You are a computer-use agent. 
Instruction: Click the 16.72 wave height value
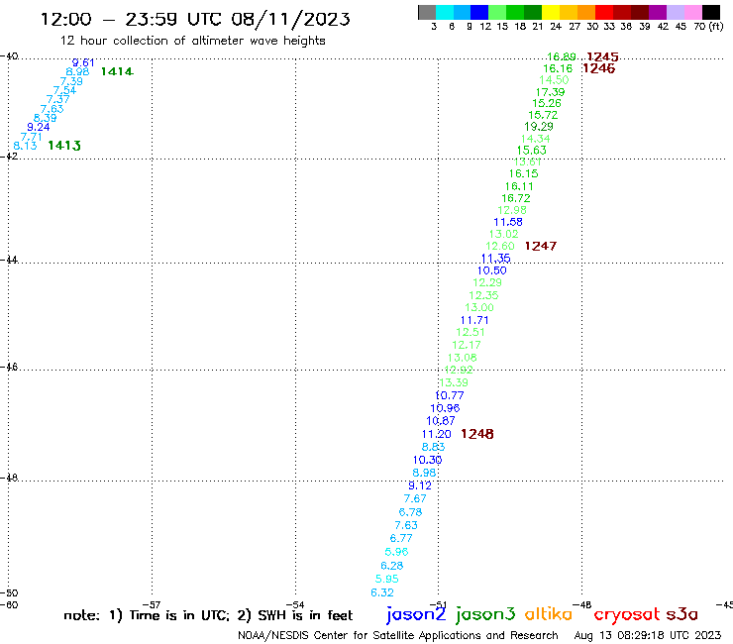[x=516, y=198]
